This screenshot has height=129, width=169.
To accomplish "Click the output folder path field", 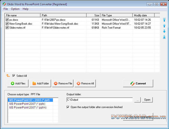I will click(x=99, y=100).
